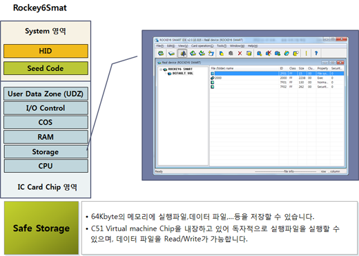Open the Card operation menu
Viewport: 359px width, 256px height.
tap(202, 46)
